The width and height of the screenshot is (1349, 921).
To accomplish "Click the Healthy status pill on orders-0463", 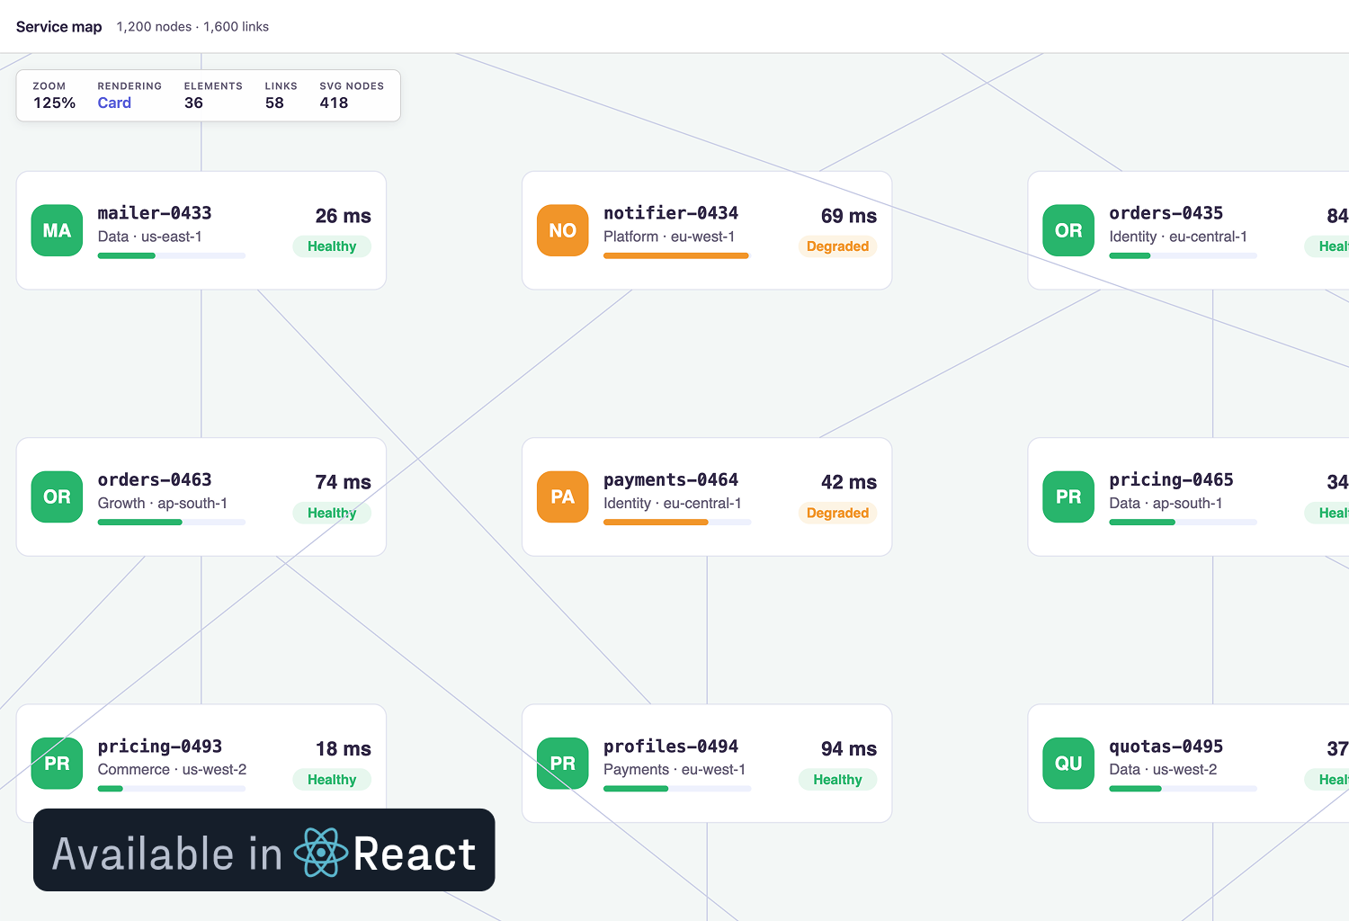I will point(332,513).
